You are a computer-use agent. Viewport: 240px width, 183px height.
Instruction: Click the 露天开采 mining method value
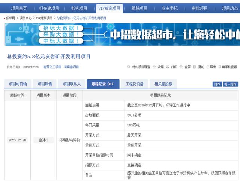tap(134, 135)
